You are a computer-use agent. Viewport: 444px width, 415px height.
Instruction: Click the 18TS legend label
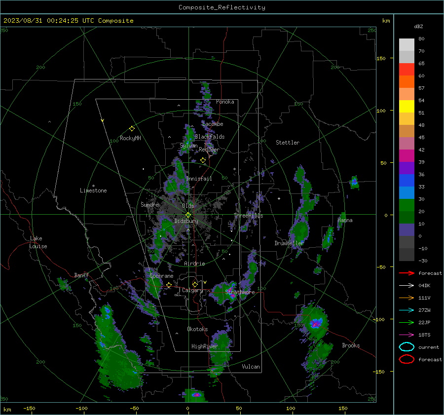[424, 335]
